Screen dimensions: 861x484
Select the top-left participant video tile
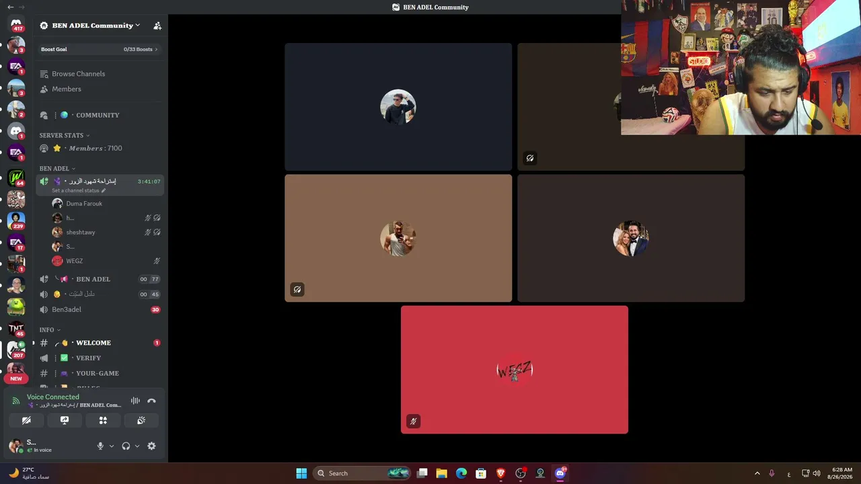(398, 107)
